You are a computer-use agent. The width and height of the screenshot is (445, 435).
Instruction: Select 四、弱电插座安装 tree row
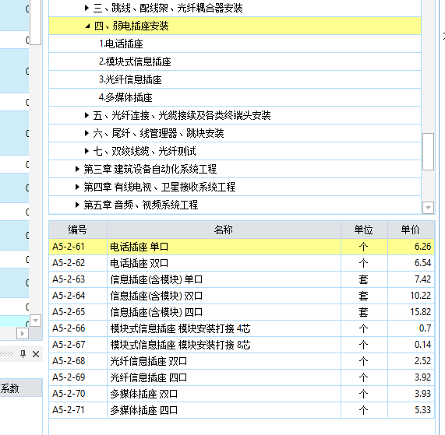pos(235,26)
